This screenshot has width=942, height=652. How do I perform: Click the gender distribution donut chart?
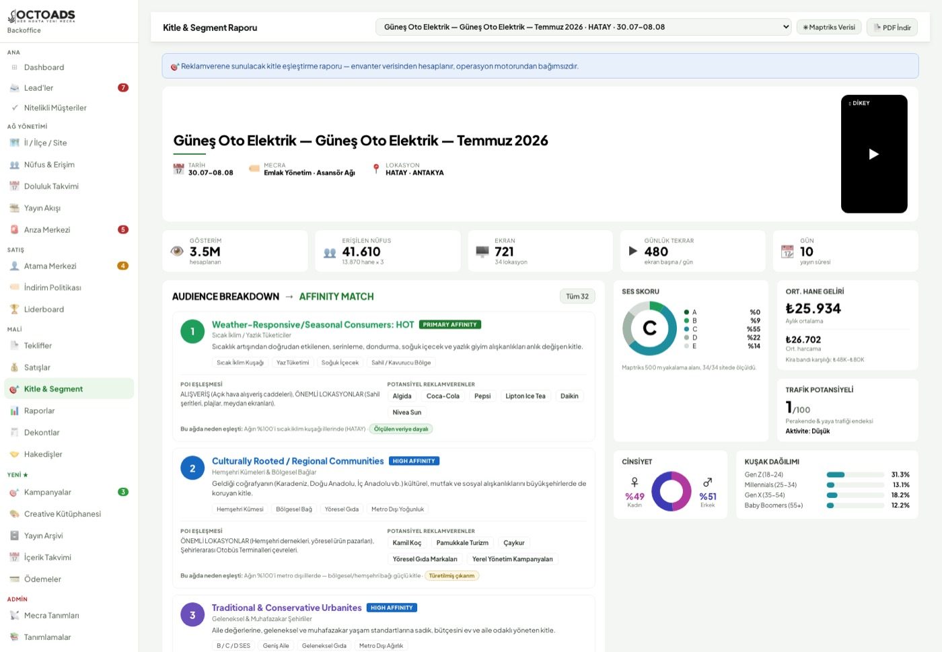coord(671,491)
